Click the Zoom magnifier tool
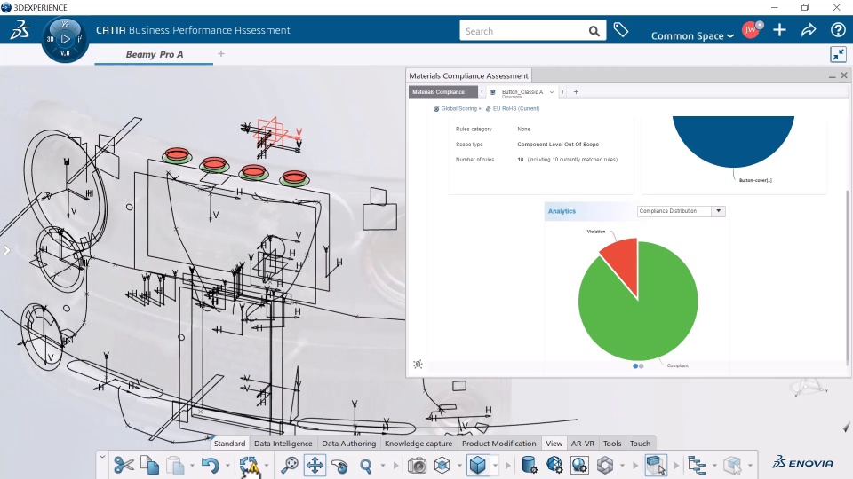853x479 pixels. pyautogui.click(x=366, y=466)
